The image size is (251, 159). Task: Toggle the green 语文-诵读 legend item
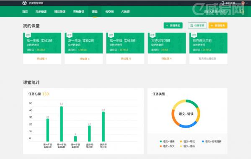click(x=167, y=141)
